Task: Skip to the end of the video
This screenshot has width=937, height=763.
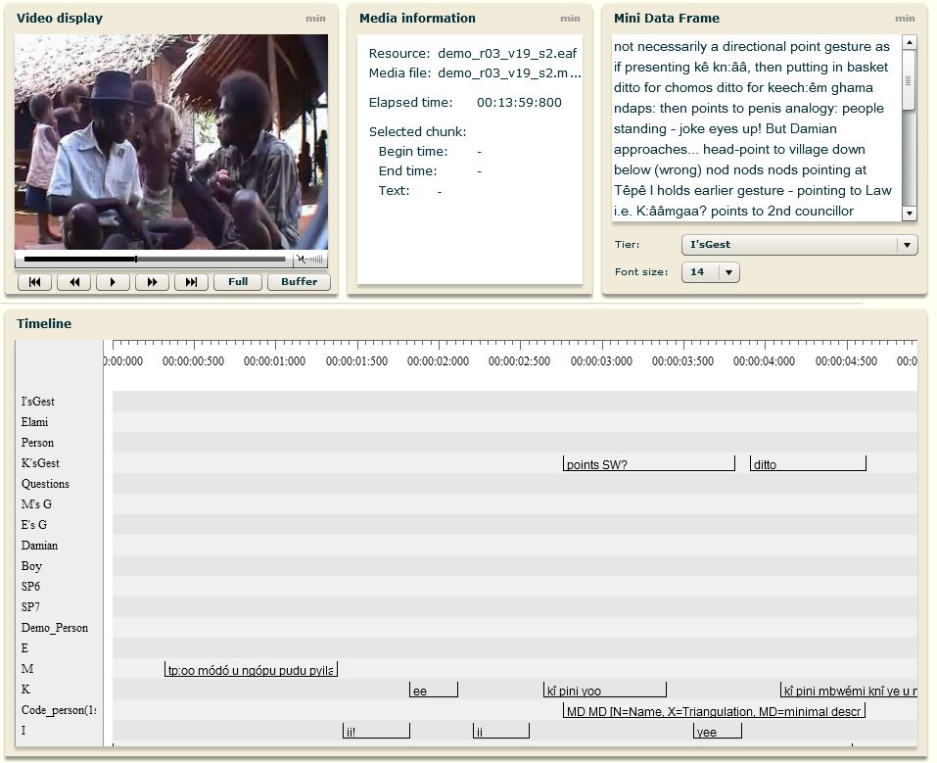Action: (191, 282)
